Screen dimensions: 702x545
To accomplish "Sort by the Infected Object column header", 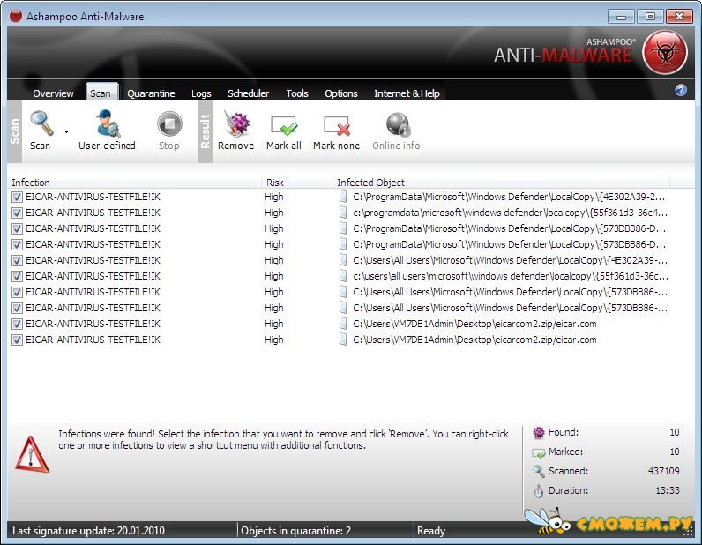I will tap(502, 183).
